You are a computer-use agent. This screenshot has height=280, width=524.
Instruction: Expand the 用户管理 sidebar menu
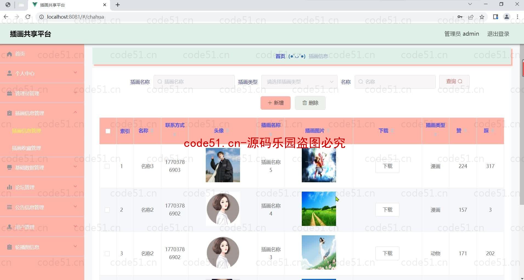tap(75, 226)
